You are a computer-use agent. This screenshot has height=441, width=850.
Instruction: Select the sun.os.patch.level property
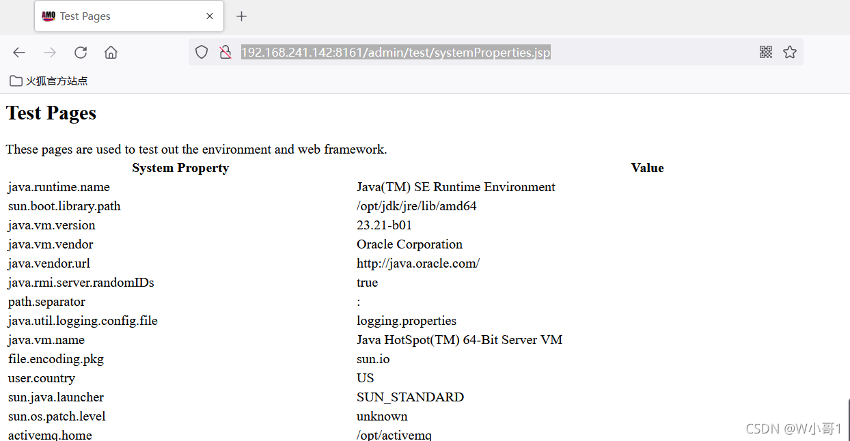point(57,416)
